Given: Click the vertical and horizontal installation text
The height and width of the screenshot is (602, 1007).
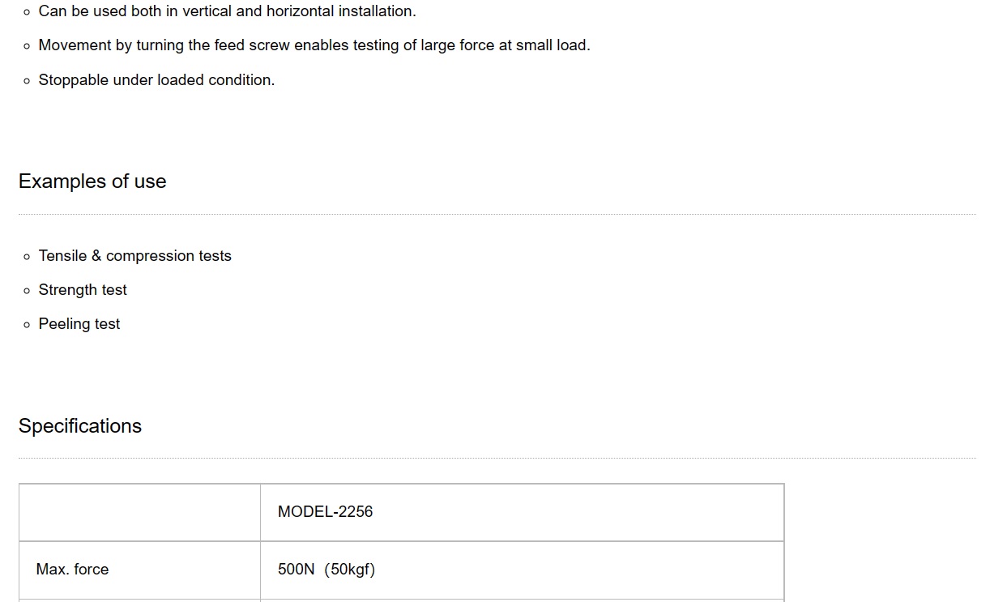Looking at the screenshot, I should coord(227,11).
